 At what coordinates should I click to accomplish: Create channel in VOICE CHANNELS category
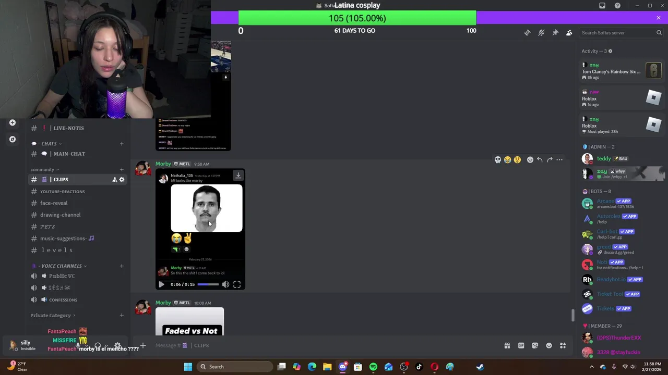coord(122,266)
